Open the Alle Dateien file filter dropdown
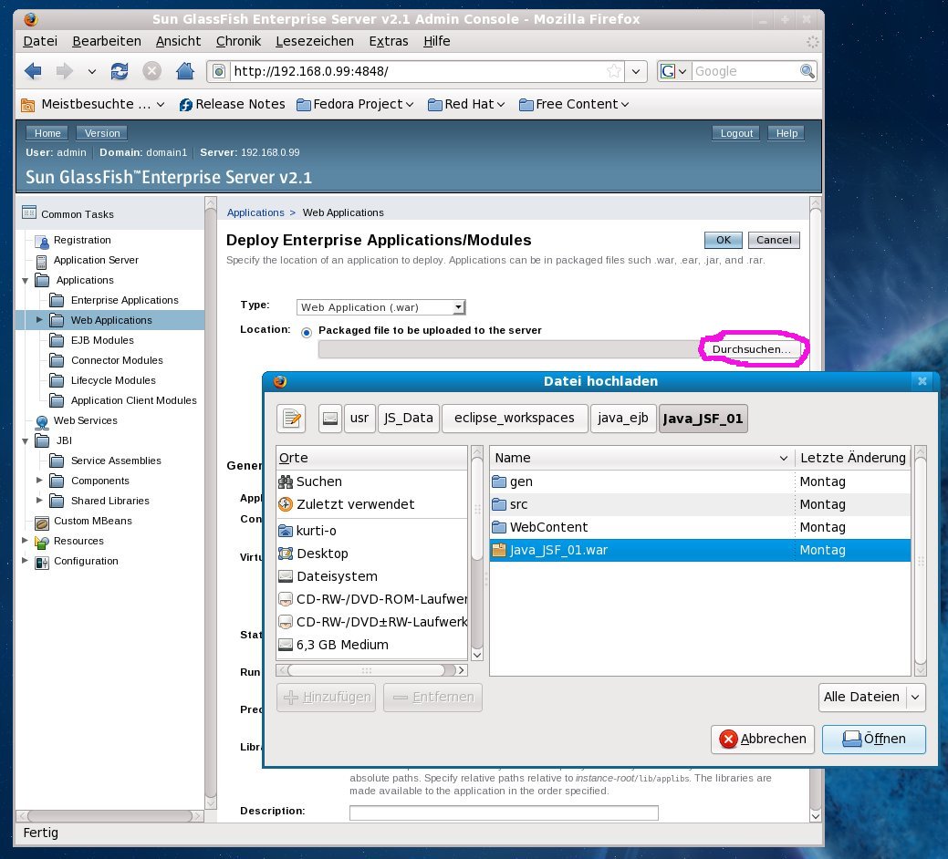Screen dimensions: 948x859 point(871,698)
